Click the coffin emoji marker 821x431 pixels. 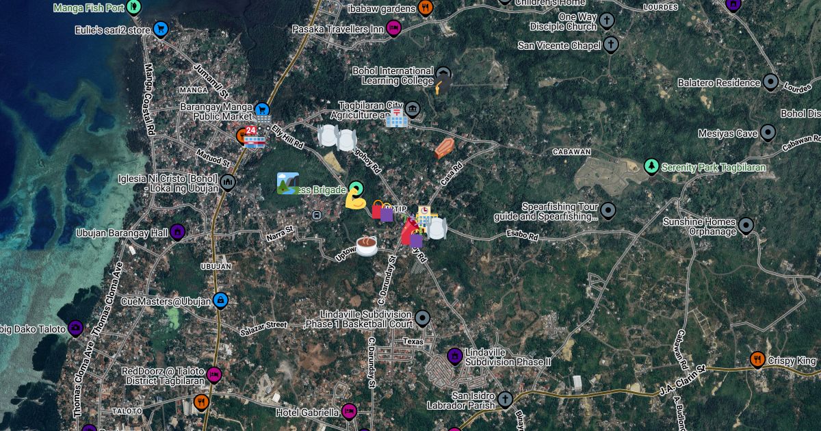(444, 148)
